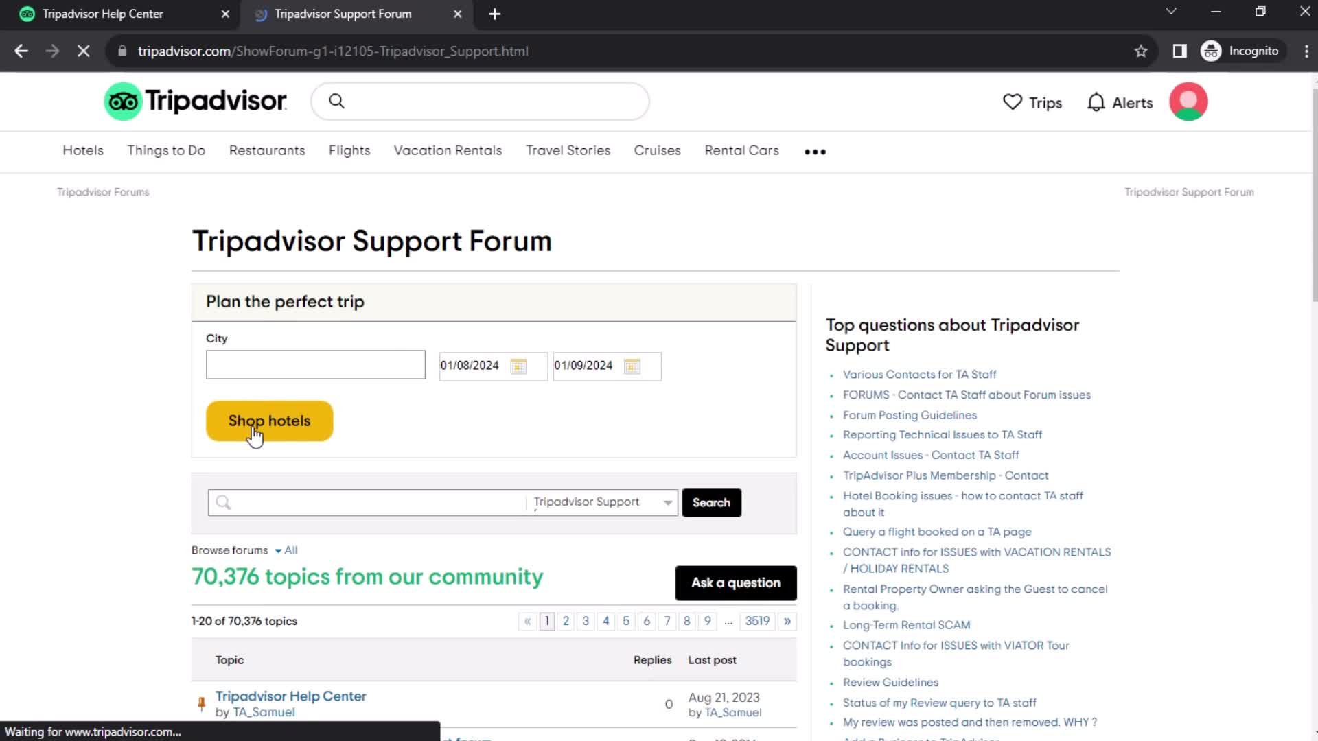Open the Review Guidelines link
The image size is (1318, 741).
(890, 682)
